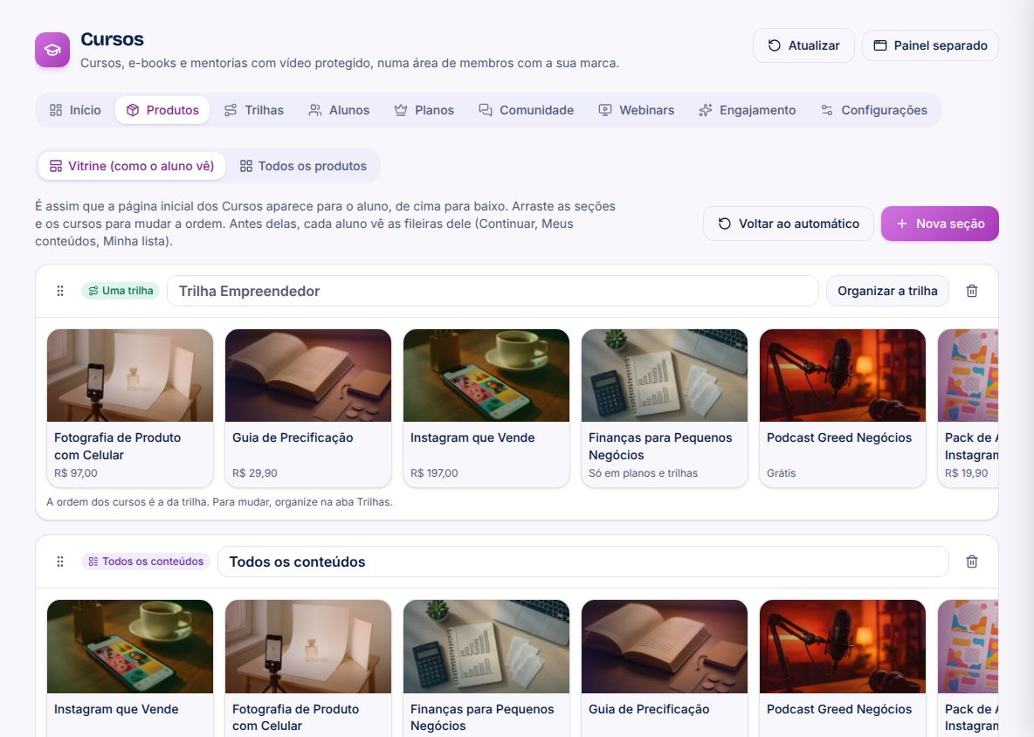Open Finanças para Pequenos Negócios thumbnail in Trilha Empreendedor
This screenshot has height=737, width=1034.
664,375
